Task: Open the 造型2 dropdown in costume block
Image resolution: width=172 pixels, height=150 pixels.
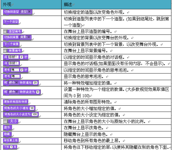Action: [x=26, y=12]
